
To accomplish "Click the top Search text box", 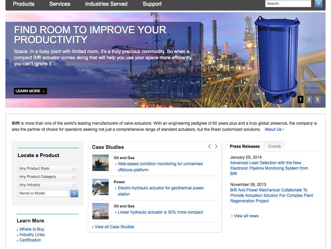I will pos(288,4).
